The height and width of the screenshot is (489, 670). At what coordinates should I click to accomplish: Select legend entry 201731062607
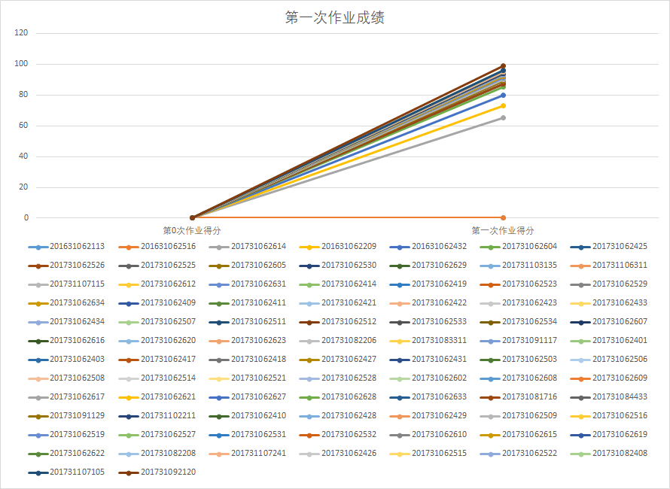[x=609, y=321]
